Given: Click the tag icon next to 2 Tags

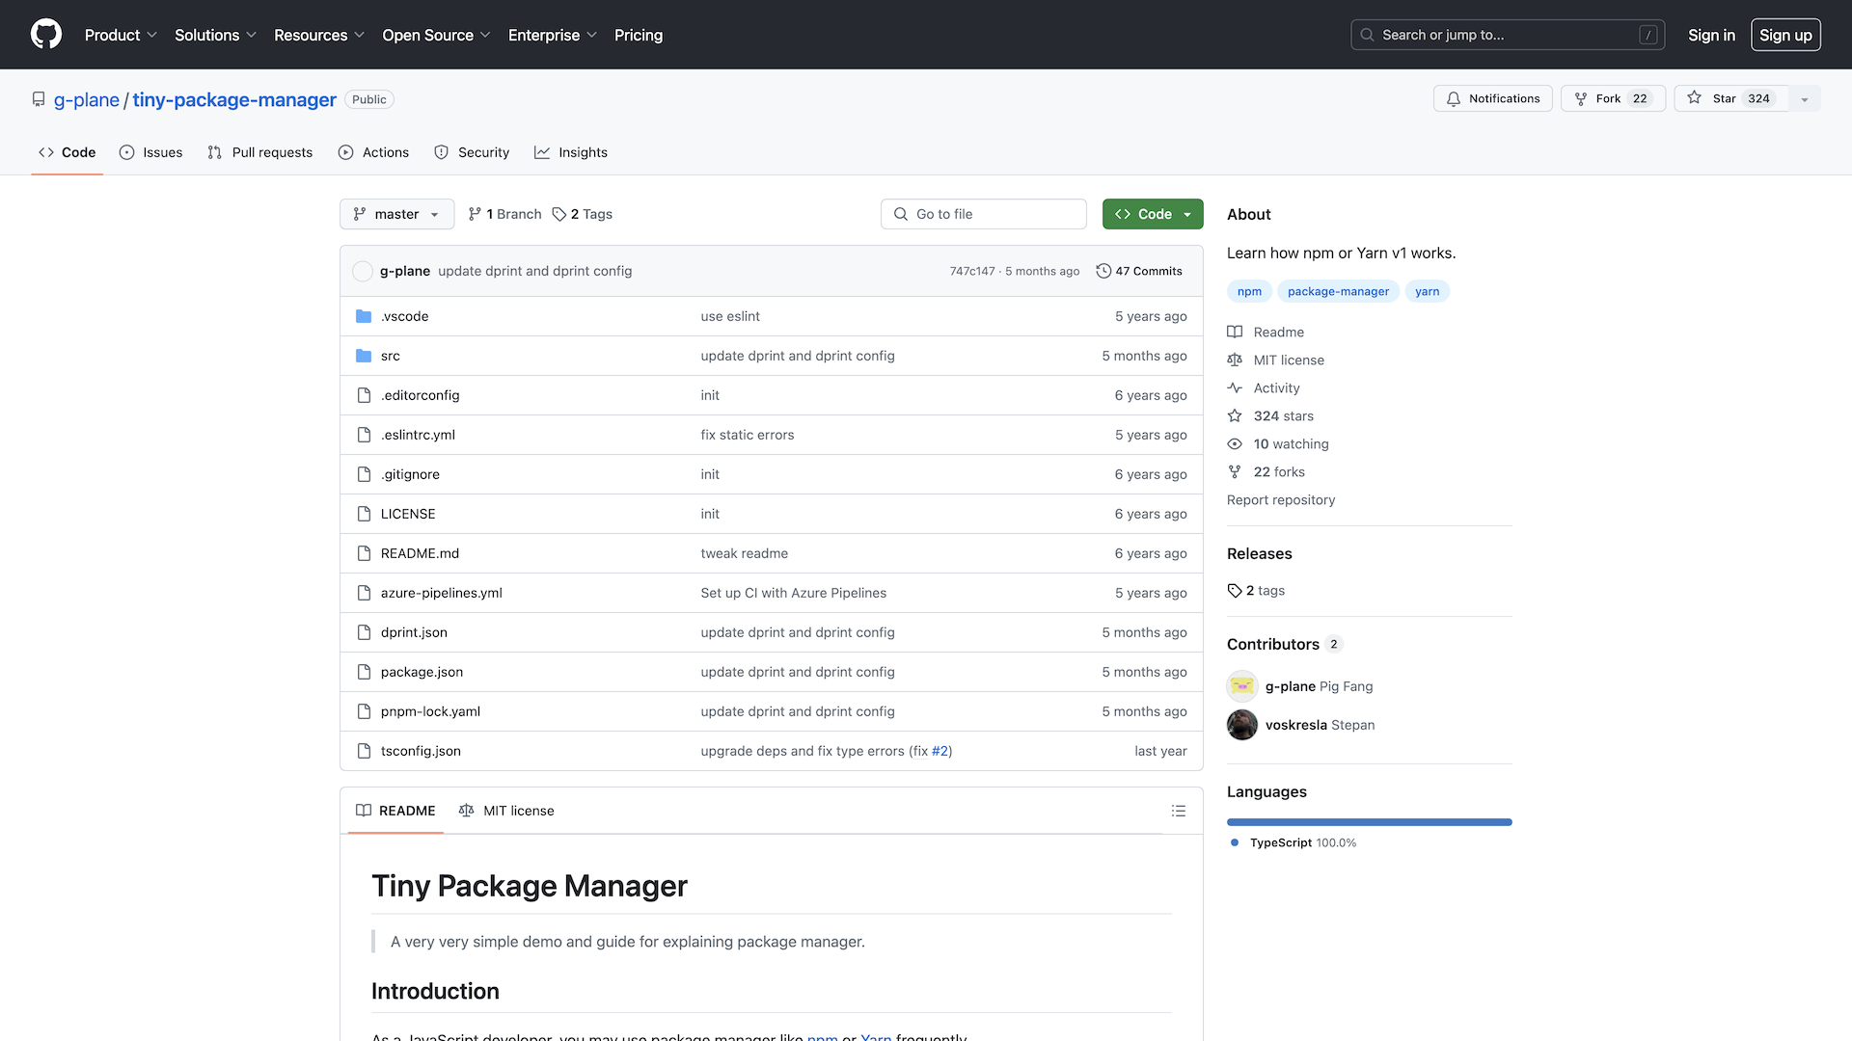Looking at the screenshot, I should [x=559, y=214].
